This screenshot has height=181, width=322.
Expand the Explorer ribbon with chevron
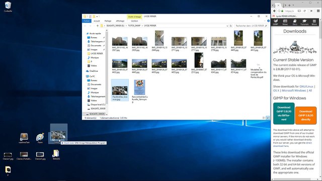(265, 21)
